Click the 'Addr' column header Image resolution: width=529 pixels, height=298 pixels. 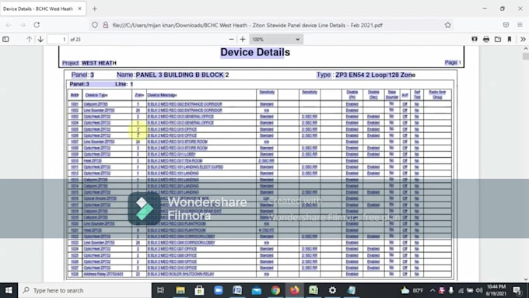coord(75,95)
